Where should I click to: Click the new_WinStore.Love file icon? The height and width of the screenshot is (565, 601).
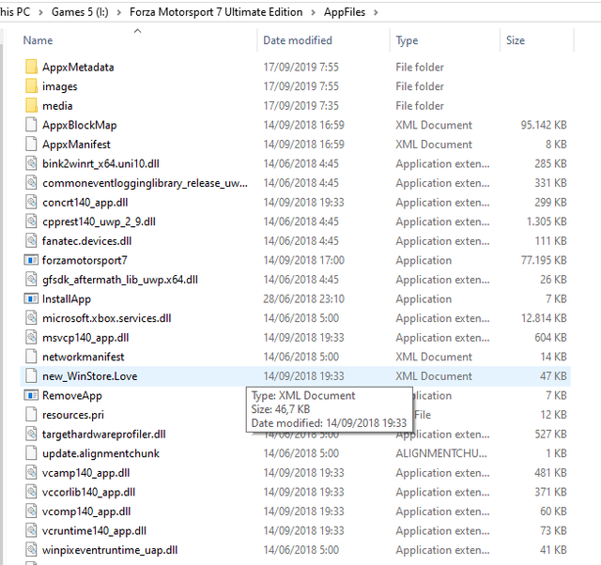click(x=31, y=375)
